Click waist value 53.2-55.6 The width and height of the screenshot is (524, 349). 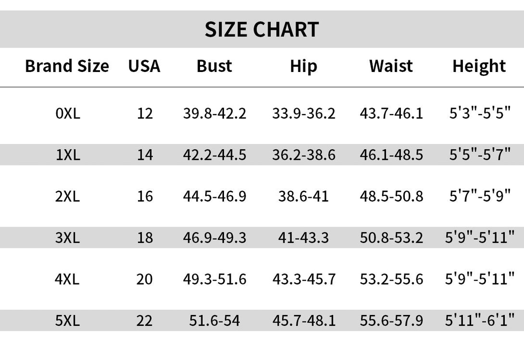[391, 279]
